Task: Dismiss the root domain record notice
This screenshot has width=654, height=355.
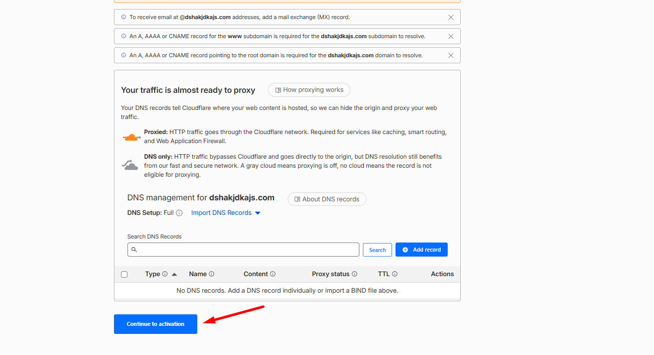Action: pyautogui.click(x=451, y=55)
